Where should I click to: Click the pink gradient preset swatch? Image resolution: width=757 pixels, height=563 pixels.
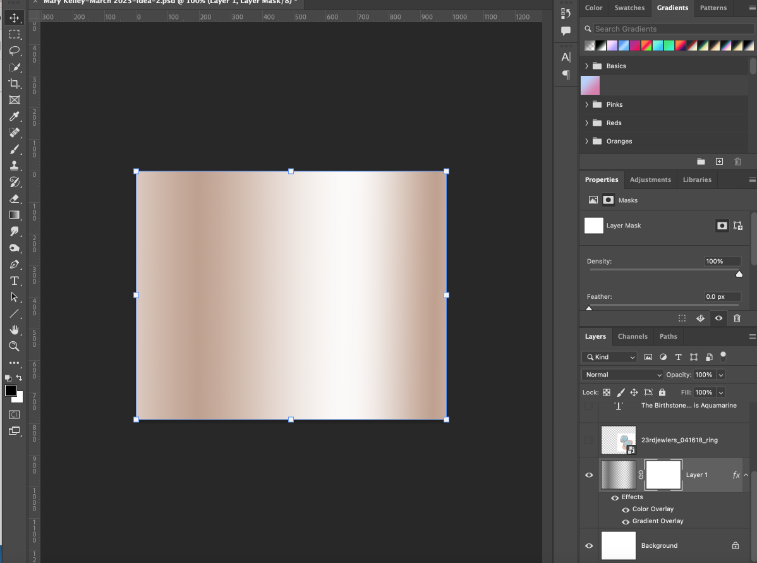tap(590, 85)
